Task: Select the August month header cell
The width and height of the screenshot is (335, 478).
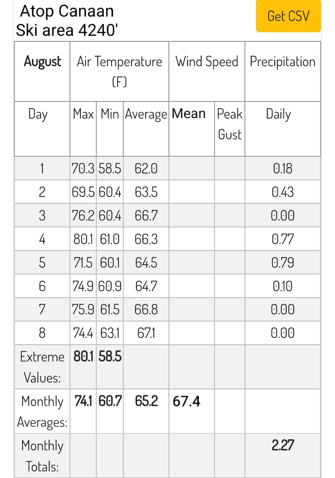Action: coord(42,71)
